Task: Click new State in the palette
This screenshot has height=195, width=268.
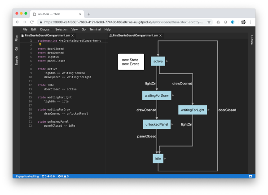Action: coord(130,60)
